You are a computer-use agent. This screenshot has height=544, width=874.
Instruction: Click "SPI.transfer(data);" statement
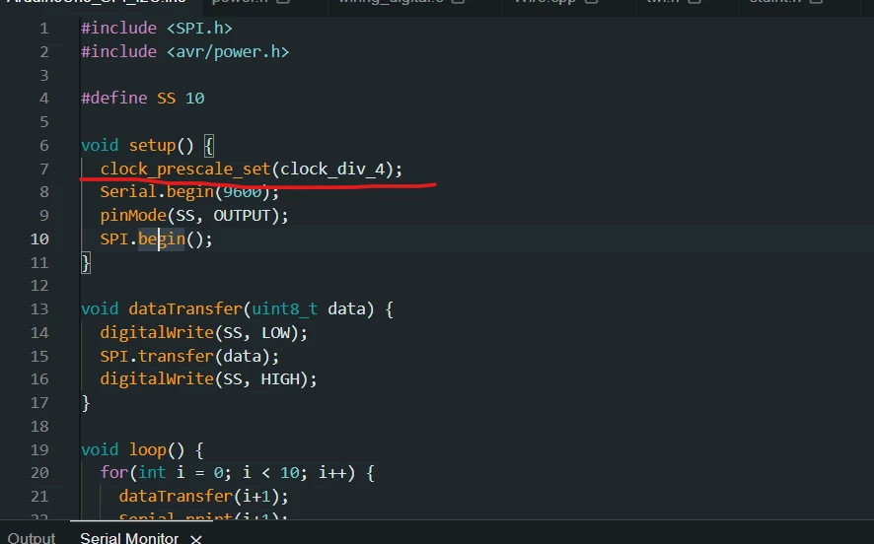189,356
